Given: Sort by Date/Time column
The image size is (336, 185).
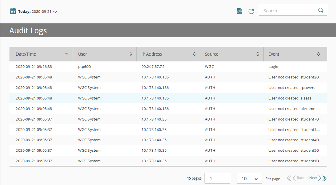Looking at the screenshot, I should point(41,54).
